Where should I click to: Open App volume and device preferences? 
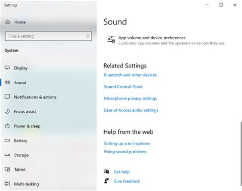click(152, 38)
